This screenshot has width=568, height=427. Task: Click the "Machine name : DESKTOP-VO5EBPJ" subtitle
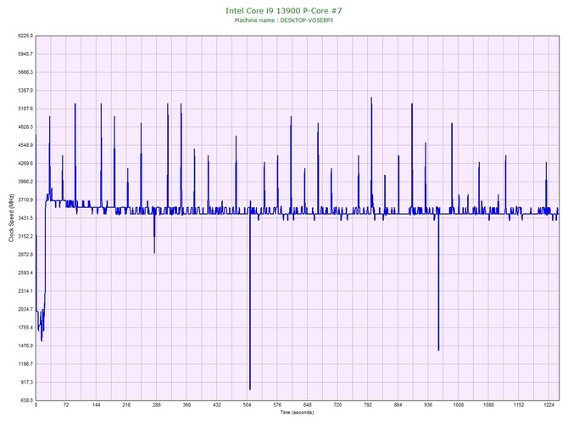tap(284, 20)
